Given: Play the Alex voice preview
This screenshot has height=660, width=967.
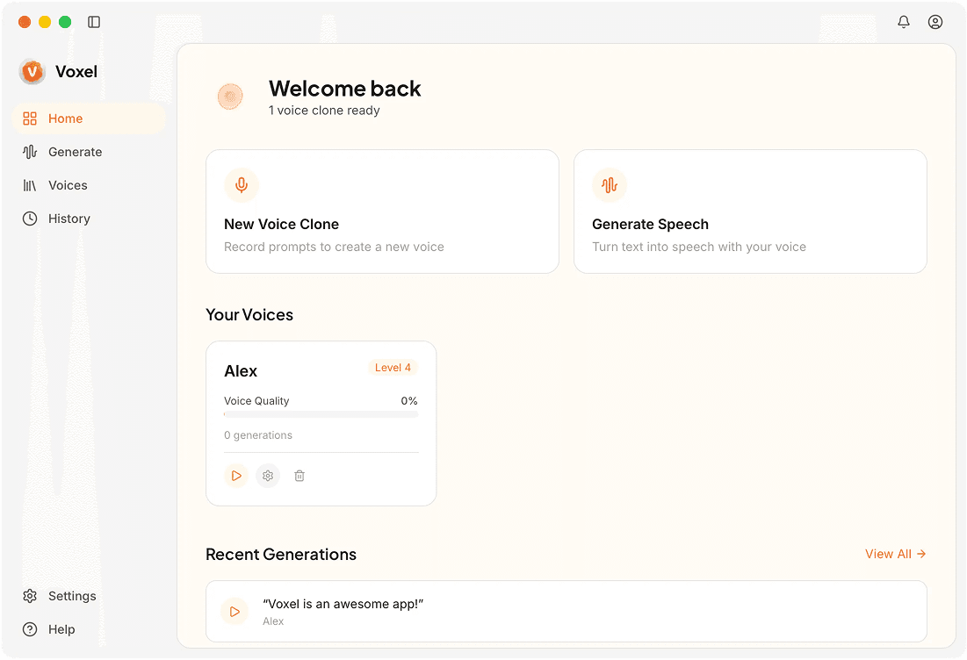Looking at the screenshot, I should (x=235, y=476).
